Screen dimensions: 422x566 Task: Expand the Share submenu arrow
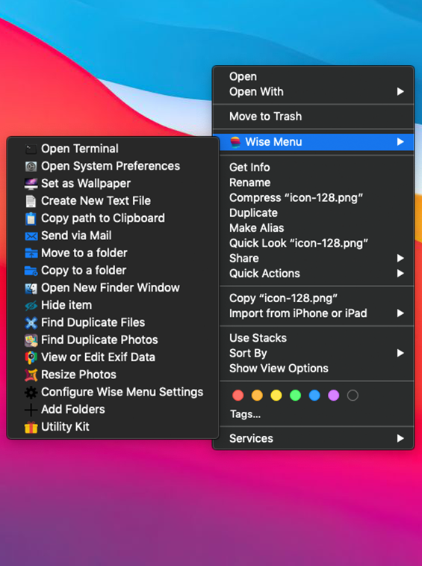(x=400, y=258)
